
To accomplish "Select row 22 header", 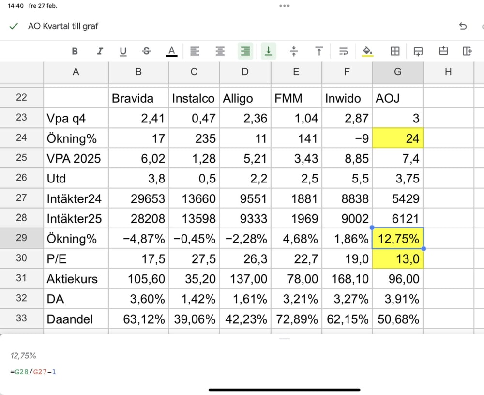I will click(x=22, y=98).
